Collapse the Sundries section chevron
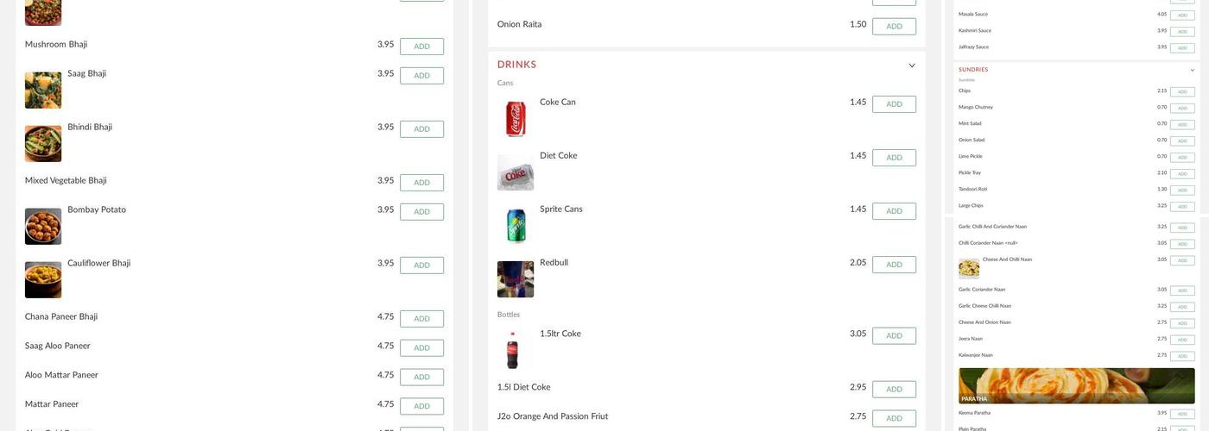 click(1193, 70)
